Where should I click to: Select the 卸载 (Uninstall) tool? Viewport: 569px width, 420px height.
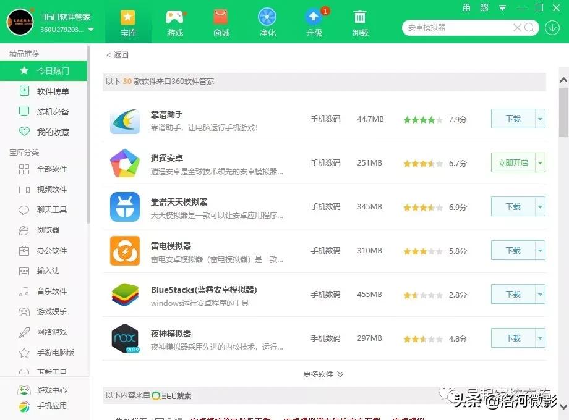360,22
